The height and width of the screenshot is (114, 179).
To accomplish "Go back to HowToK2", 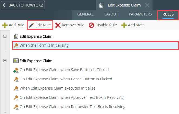I will click(23, 5).
